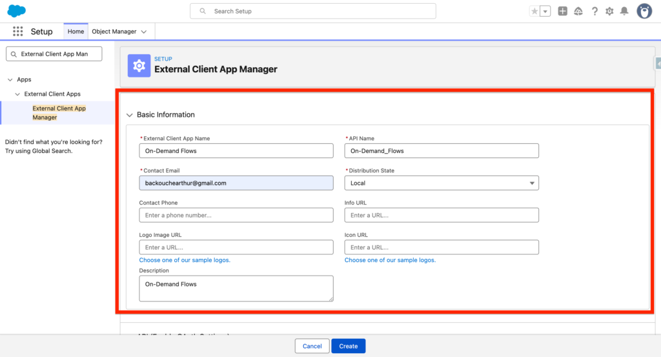This screenshot has height=357, width=661.
Task: Open the Setup gear icon
Action: [609, 11]
